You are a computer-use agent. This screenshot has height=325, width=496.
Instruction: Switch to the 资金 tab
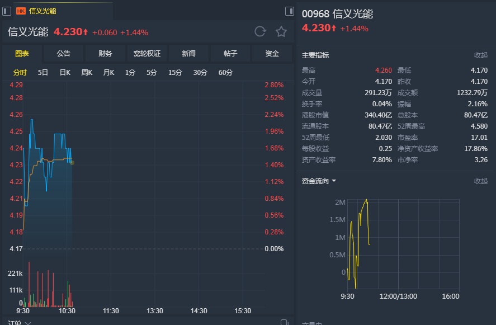(272, 54)
